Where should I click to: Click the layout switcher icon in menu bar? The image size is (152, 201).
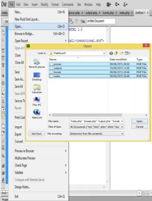109,4
